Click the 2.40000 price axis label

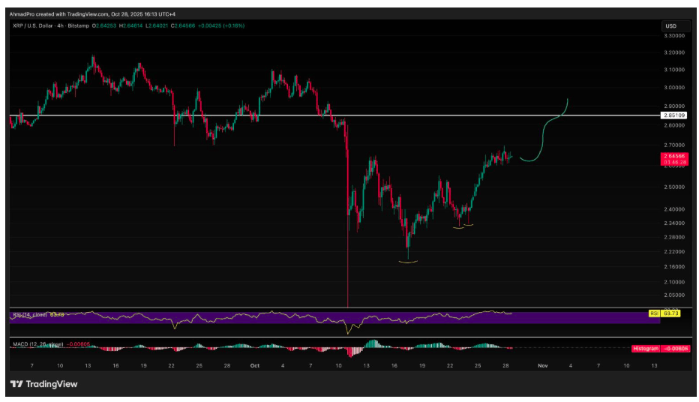[x=674, y=209]
